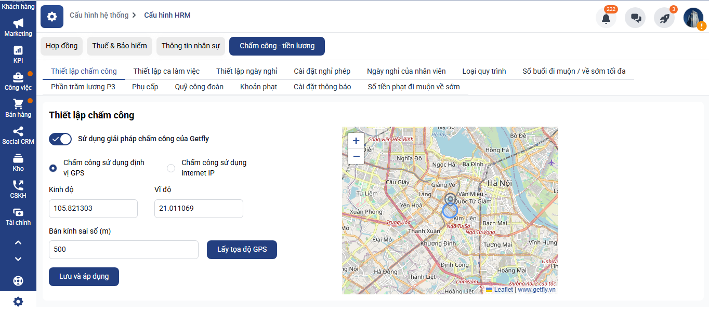Zoom in on the map
The width and height of the screenshot is (709, 312).
[356, 141]
